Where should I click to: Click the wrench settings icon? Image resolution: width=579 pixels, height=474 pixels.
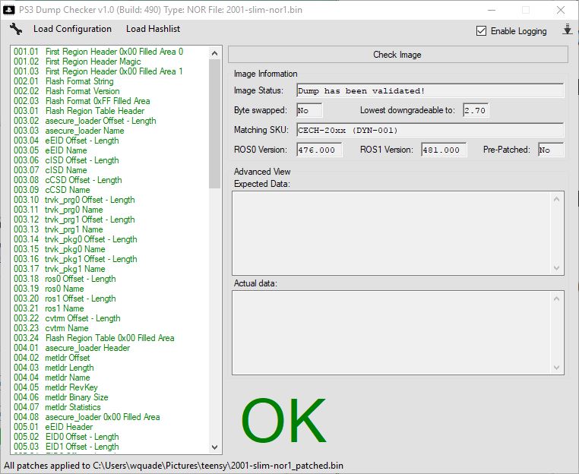16,29
